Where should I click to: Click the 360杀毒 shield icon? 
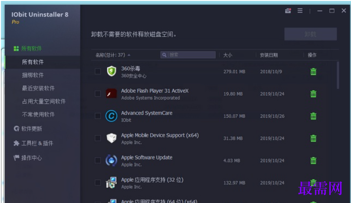111,72
